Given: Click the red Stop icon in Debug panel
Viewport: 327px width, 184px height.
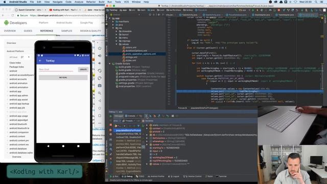Looking at the screenshot, I should click(x=110, y=125).
